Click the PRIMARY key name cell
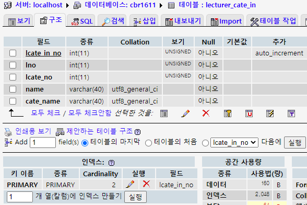This screenshot has height=205, width=307. click(x=22, y=185)
